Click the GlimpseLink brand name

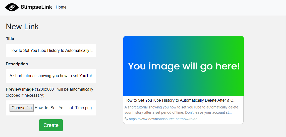(x=36, y=7)
